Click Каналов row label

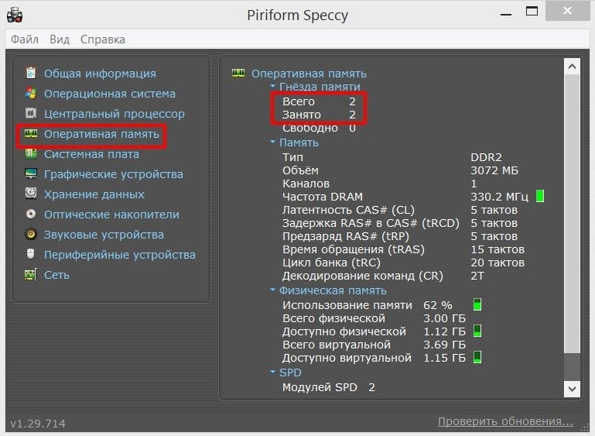point(306,184)
